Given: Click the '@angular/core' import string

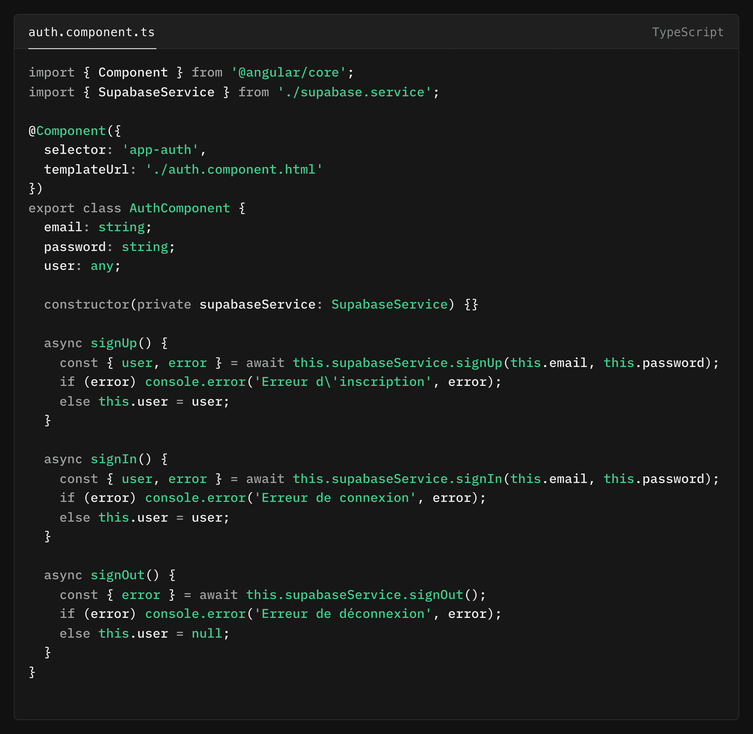Looking at the screenshot, I should point(288,73).
